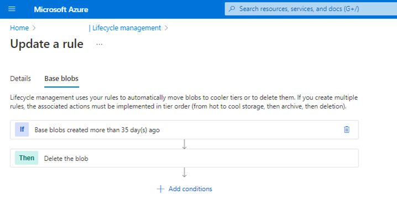Open the ellipsis more options beside Update a rule
The image size is (397, 206).
pyautogui.click(x=100, y=45)
